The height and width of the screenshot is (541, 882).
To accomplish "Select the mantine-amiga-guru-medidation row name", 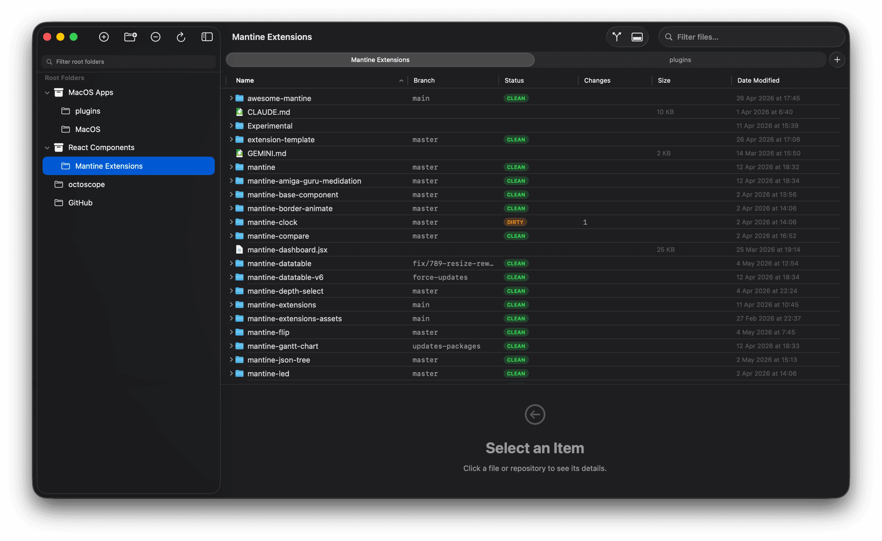I will 304,181.
